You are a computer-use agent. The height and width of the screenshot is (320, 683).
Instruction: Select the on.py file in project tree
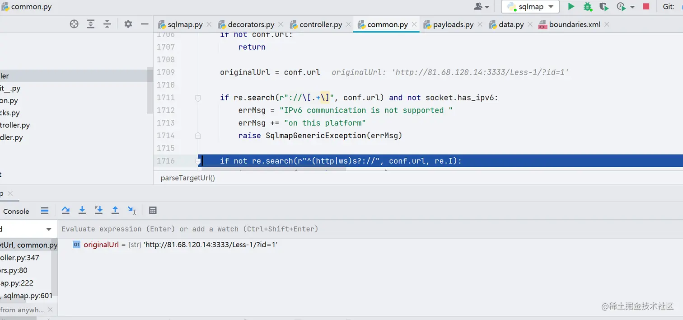point(9,101)
